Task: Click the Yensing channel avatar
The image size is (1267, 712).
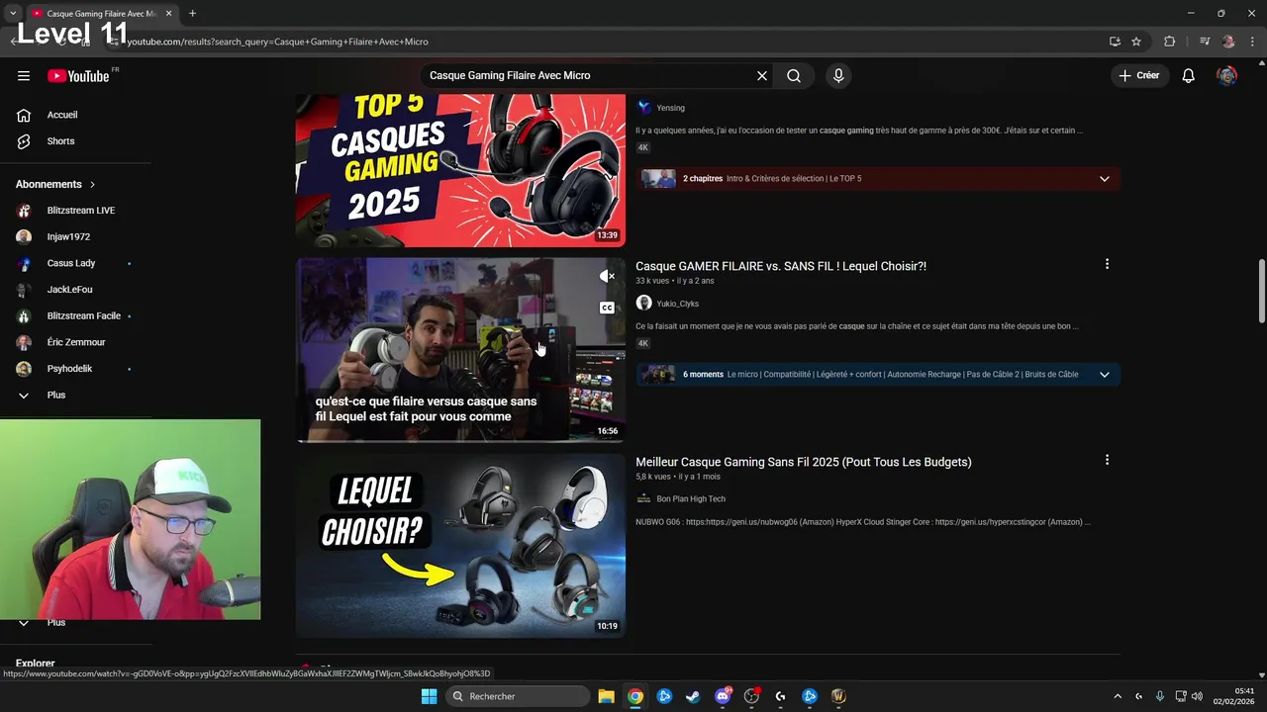Action: pyautogui.click(x=644, y=108)
